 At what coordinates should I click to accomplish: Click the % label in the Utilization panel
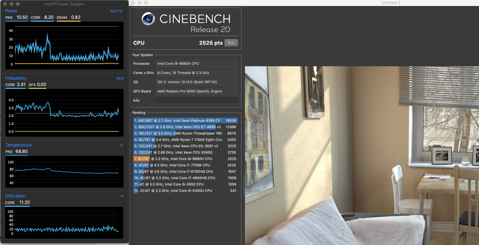[x=122, y=196]
